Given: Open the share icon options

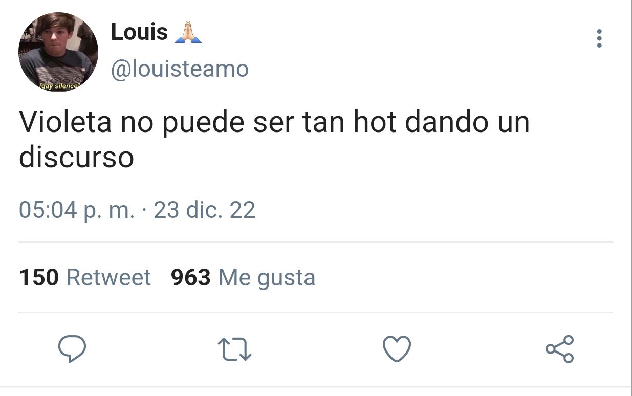Looking at the screenshot, I should [560, 349].
